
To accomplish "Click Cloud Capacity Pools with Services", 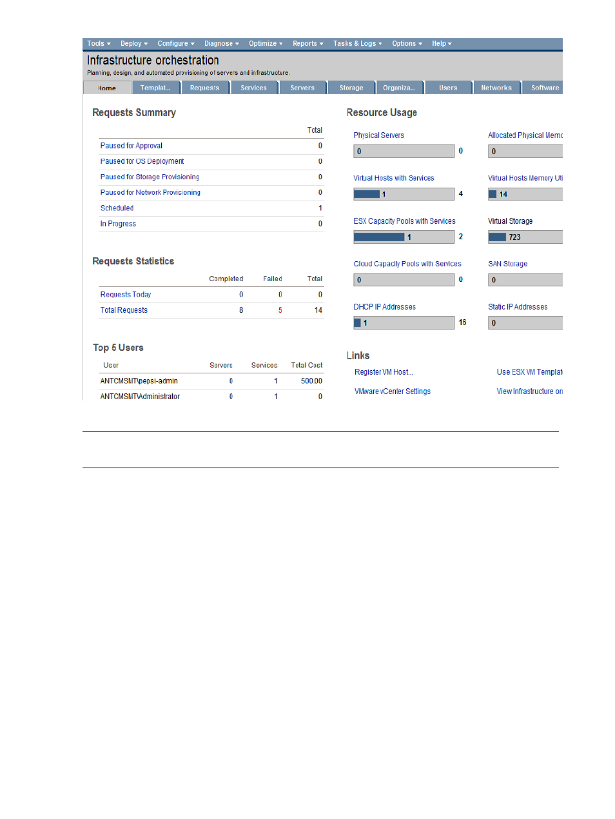I will pyautogui.click(x=407, y=264).
